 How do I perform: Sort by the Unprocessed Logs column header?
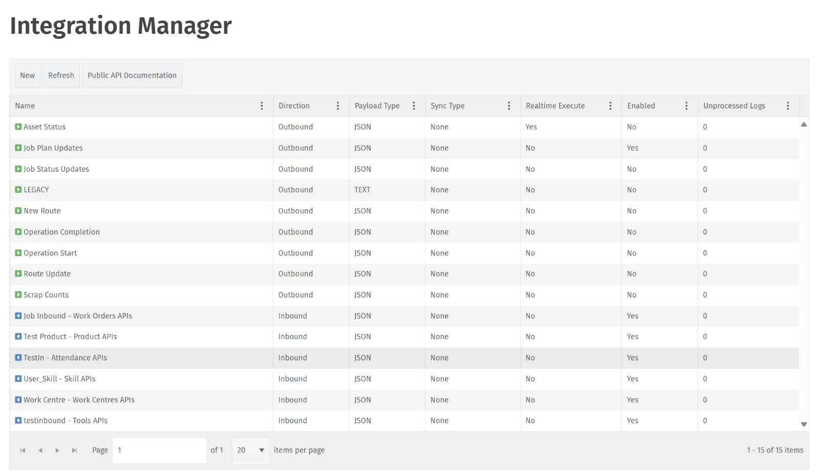pos(734,106)
